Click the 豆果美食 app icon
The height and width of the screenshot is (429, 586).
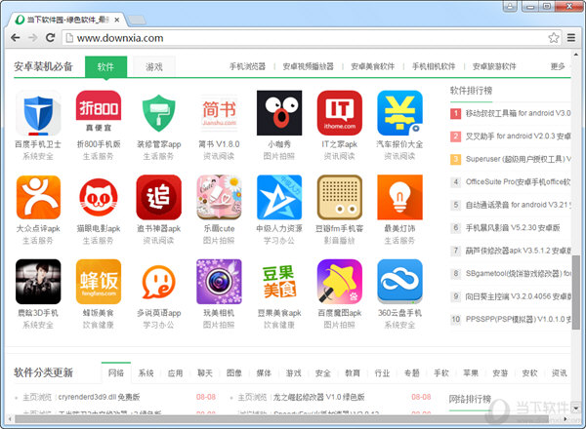tap(279, 282)
